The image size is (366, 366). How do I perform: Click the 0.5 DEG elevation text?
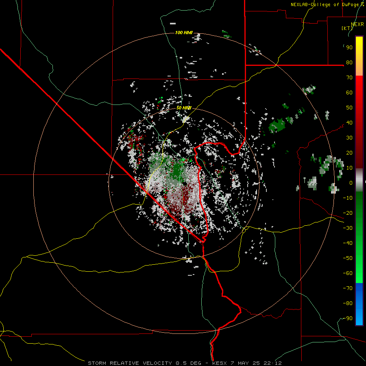click(x=188, y=363)
